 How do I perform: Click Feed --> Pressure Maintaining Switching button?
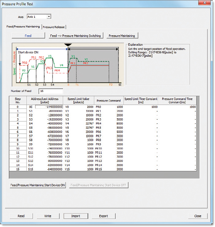click(75, 35)
